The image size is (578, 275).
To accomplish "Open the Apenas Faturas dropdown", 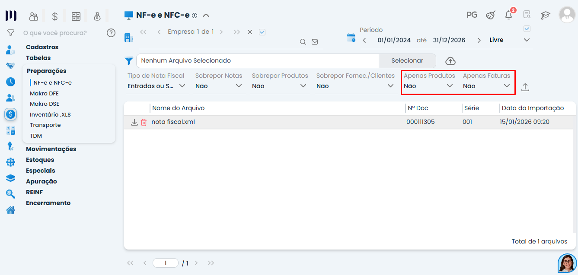I will coord(487,86).
